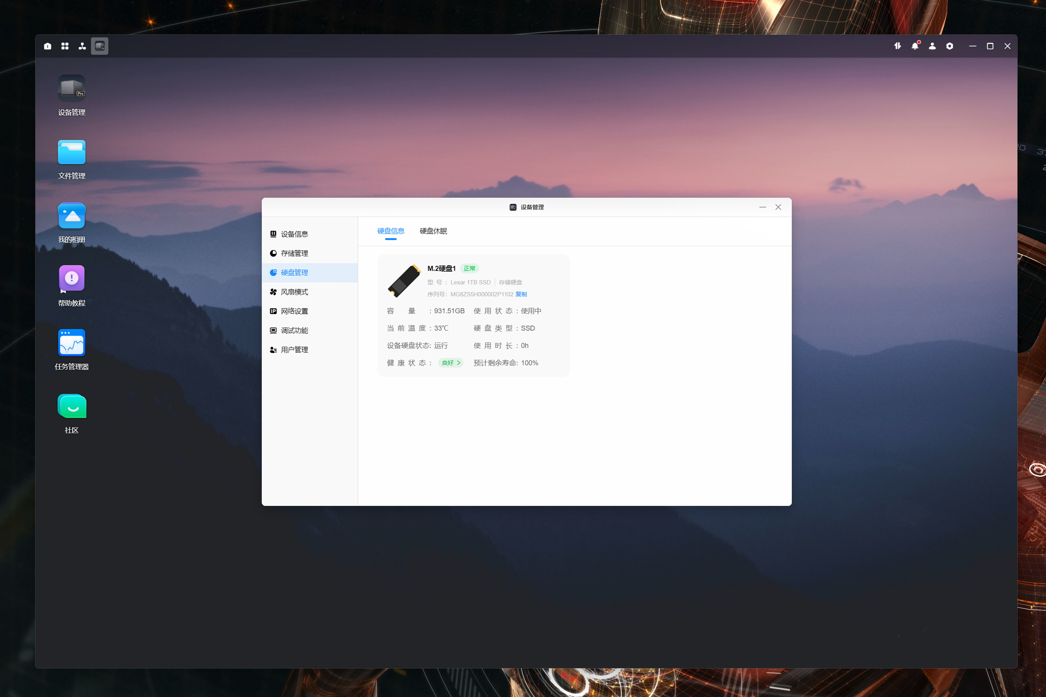Click the notification bell icon

[x=915, y=46]
